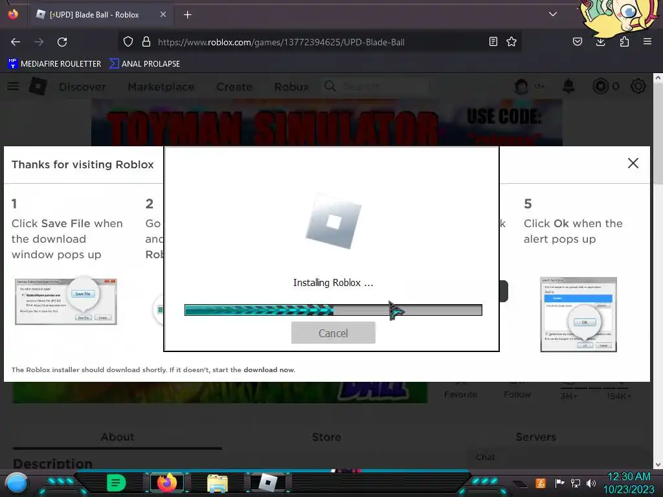
Task: Click the Toyman Simulator banner ad
Action: click(327, 122)
